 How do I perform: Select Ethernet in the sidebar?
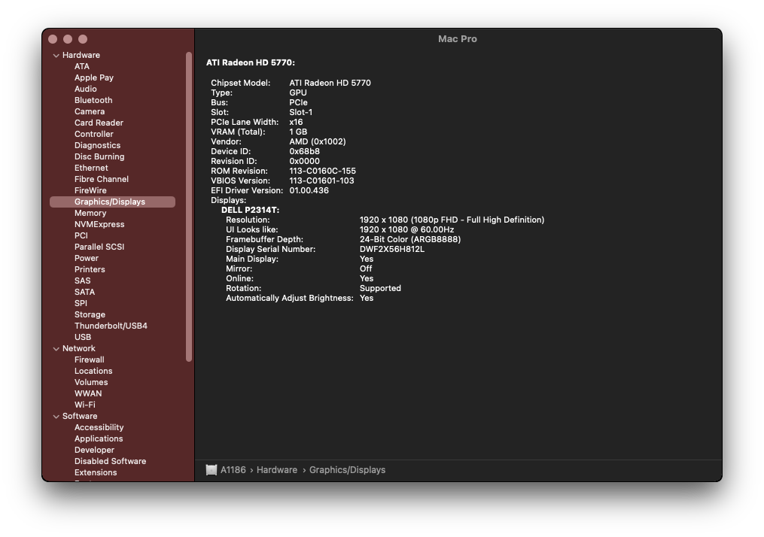pyautogui.click(x=91, y=168)
